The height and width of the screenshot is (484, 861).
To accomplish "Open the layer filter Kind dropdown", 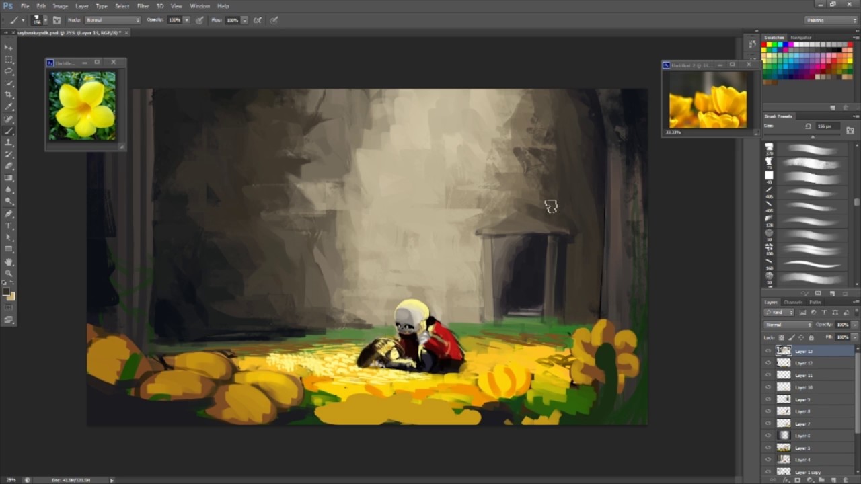I will pyautogui.click(x=780, y=313).
